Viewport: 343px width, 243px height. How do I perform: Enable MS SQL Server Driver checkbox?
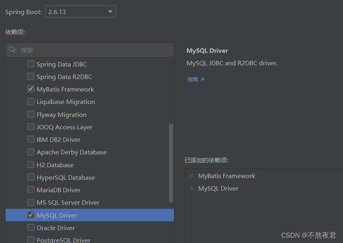click(31, 202)
